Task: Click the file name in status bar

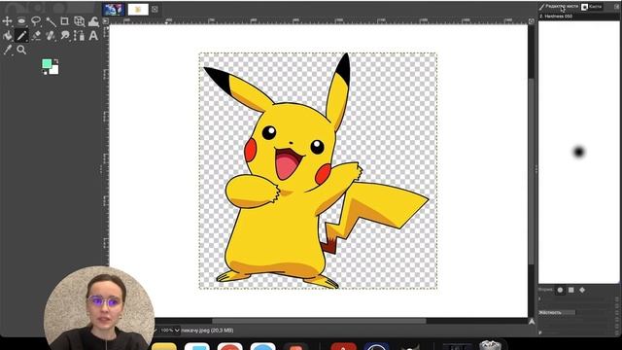Action: click(x=207, y=331)
